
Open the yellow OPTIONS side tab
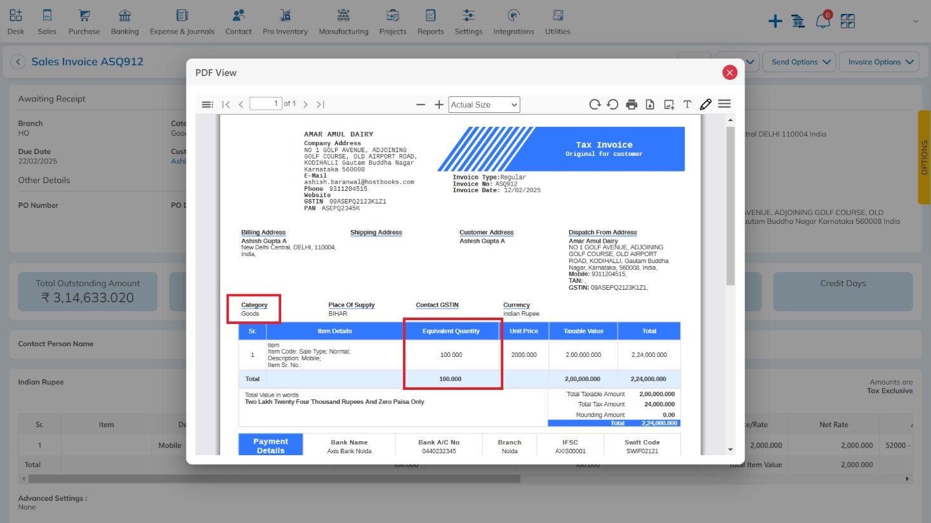[924, 157]
